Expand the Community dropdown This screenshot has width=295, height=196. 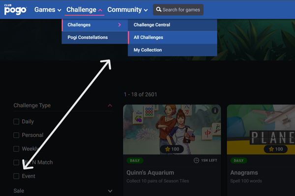point(127,10)
